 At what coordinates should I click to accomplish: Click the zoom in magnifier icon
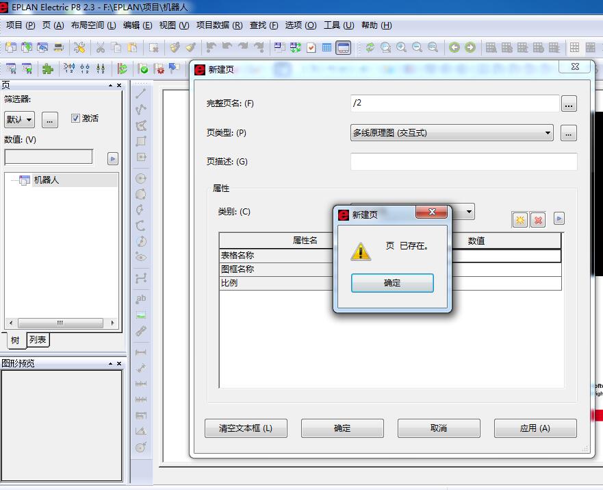click(x=401, y=47)
